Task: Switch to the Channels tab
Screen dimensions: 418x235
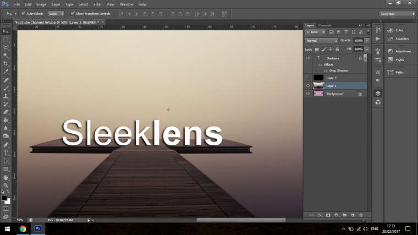Action: pyautogui.click(x=324, y=25)
